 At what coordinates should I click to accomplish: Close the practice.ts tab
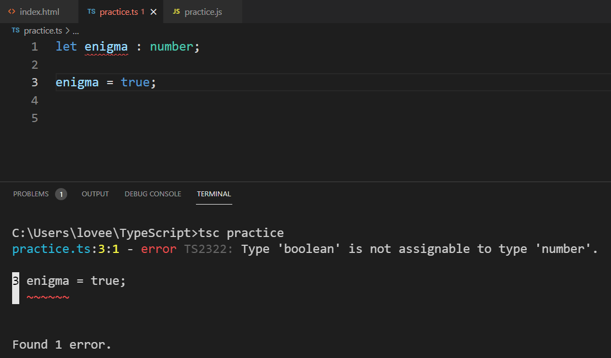154,12
